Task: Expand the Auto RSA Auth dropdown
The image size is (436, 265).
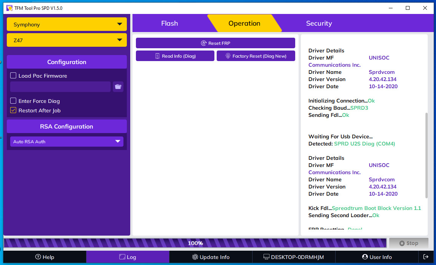Action: [x=67, y=142]
